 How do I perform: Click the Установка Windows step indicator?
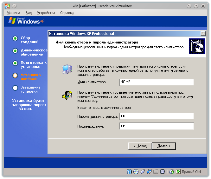tap(15, 76)
